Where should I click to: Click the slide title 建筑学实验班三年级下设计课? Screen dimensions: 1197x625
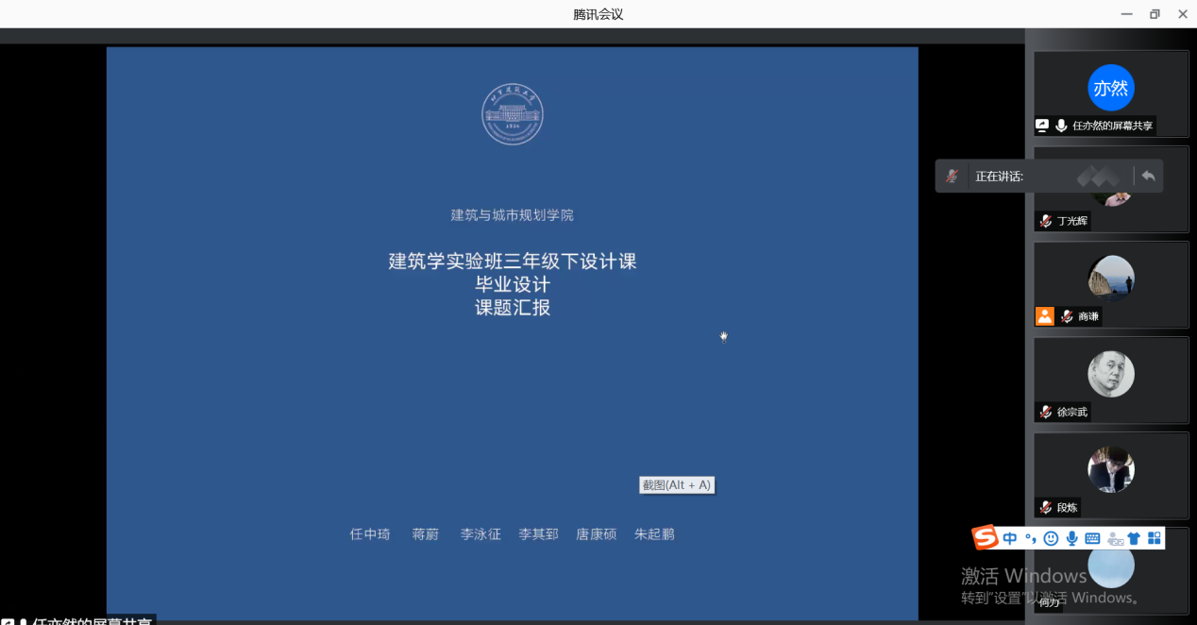pos(513,262)
